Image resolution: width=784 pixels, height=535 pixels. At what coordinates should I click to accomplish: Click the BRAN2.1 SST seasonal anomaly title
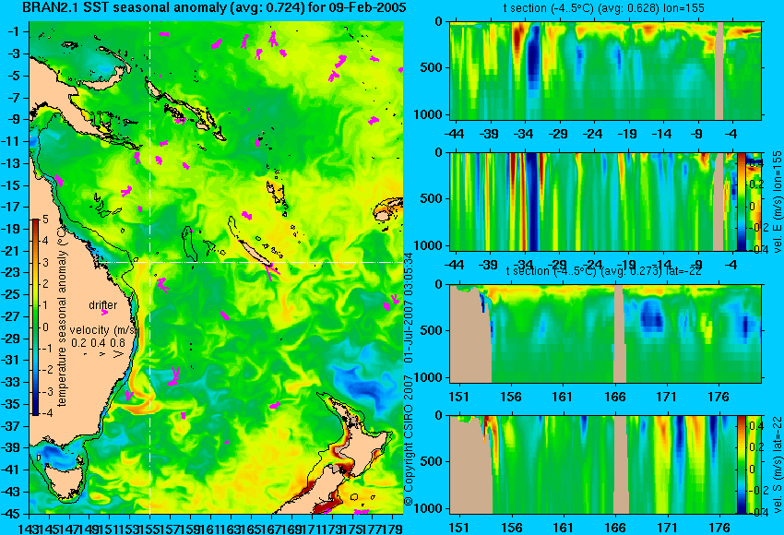(x=215, y=7)
